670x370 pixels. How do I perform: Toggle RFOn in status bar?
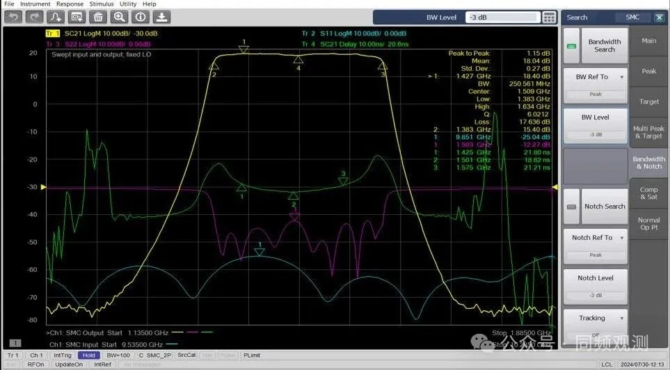point(35,364)
